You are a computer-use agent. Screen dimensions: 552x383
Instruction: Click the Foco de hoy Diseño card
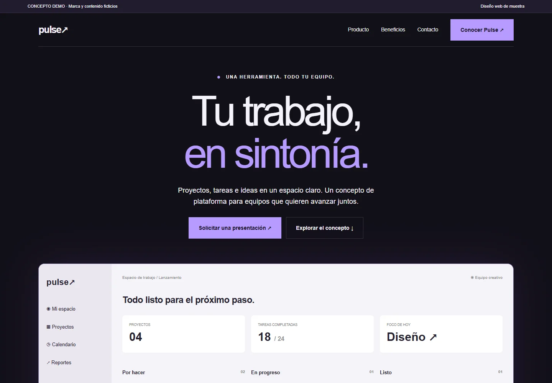(x=441, y=334)
